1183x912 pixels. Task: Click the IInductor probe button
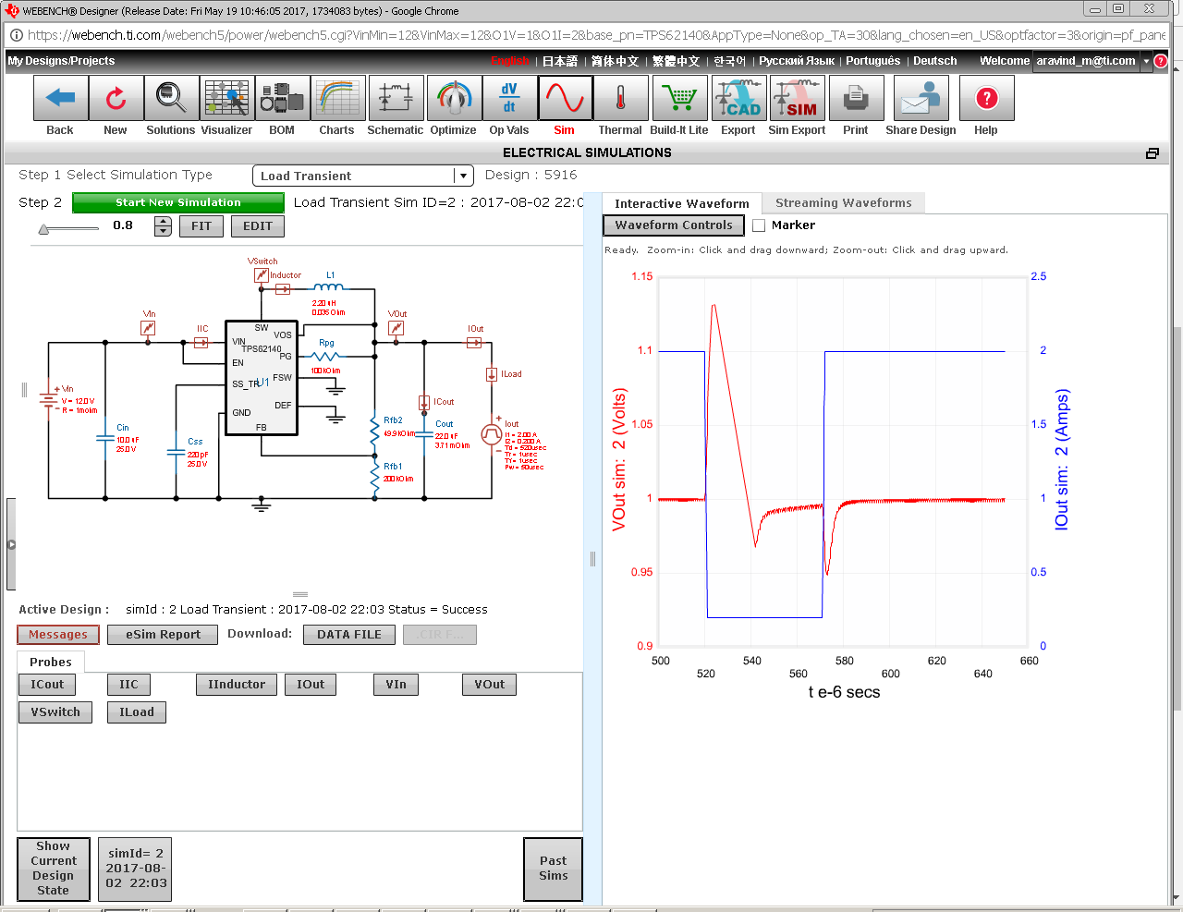(x=237, y=685)
